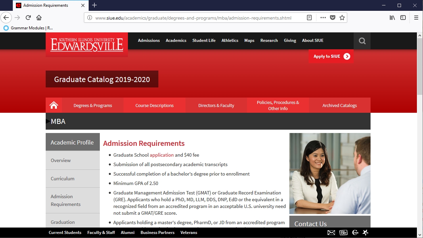Click the site search magnifier icon
This screenshot has height=238, width=423.
[x=362, y=41]
